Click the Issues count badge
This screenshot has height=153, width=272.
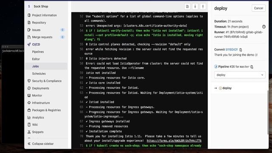(x=62, y=30)
